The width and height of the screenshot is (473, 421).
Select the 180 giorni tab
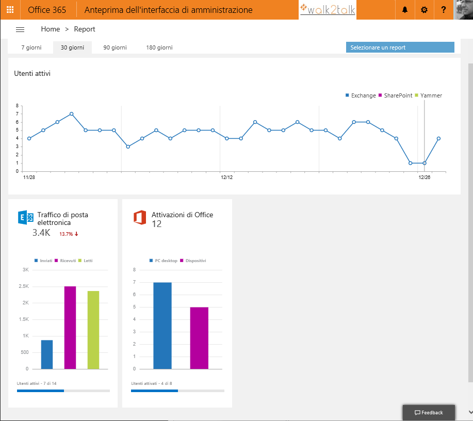159,47
